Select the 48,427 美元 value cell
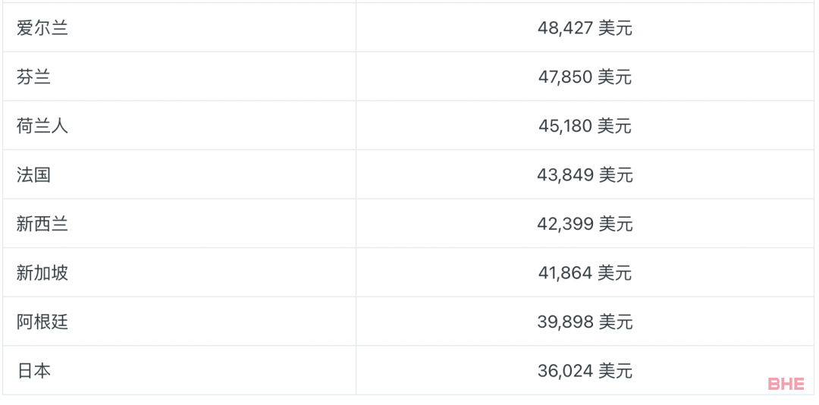 (585, 27)
